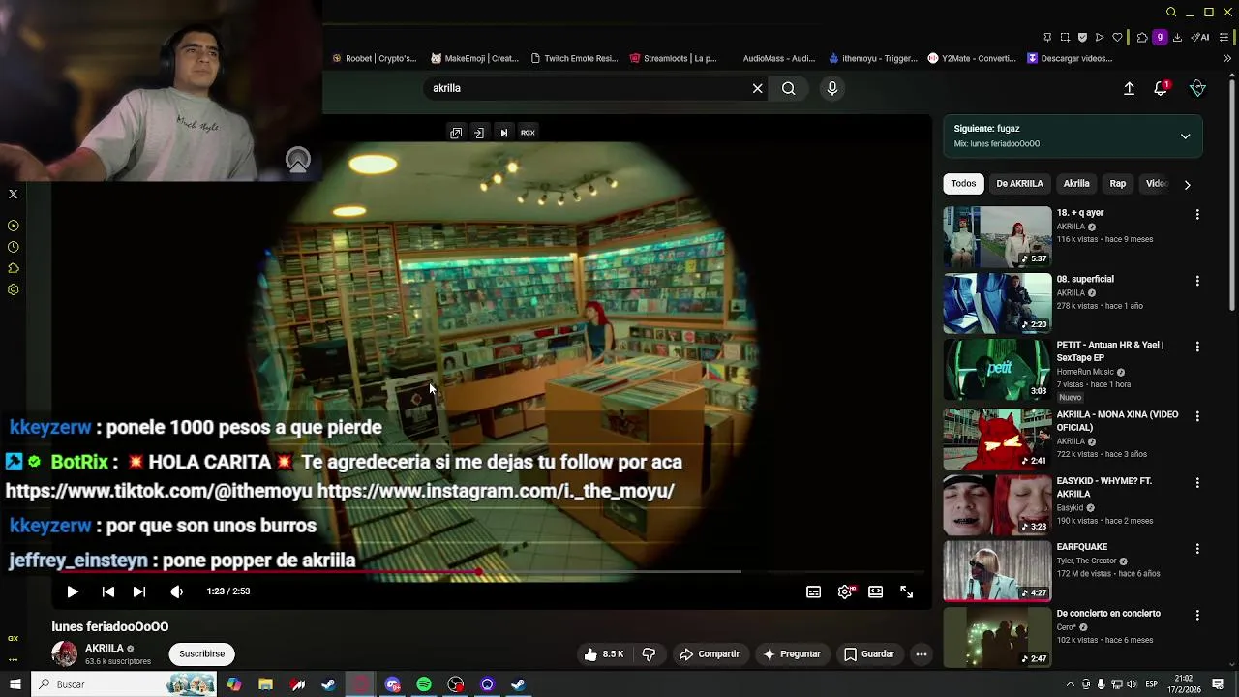Subscribe to AKRIILA channel
Image resolution: width=1239 pixels, height=697 pixels.
tap(201, 653)
